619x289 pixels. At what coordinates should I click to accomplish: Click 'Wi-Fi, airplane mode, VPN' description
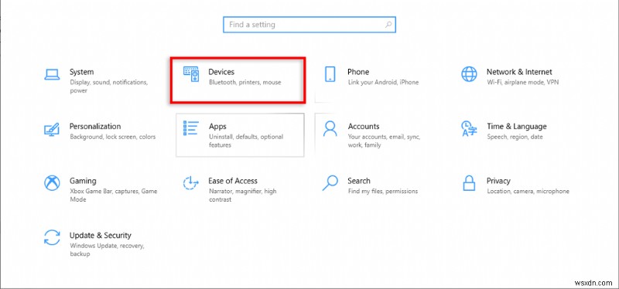[523, 83]
